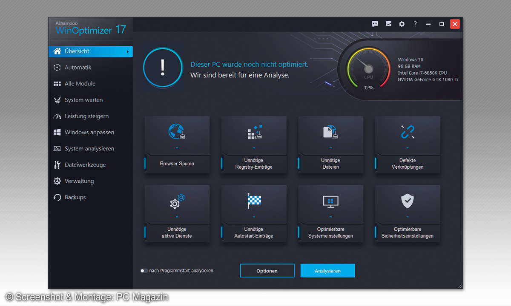Click the Analysieren button
Screen dimensions: 511x306
click(x=327, y=271)
